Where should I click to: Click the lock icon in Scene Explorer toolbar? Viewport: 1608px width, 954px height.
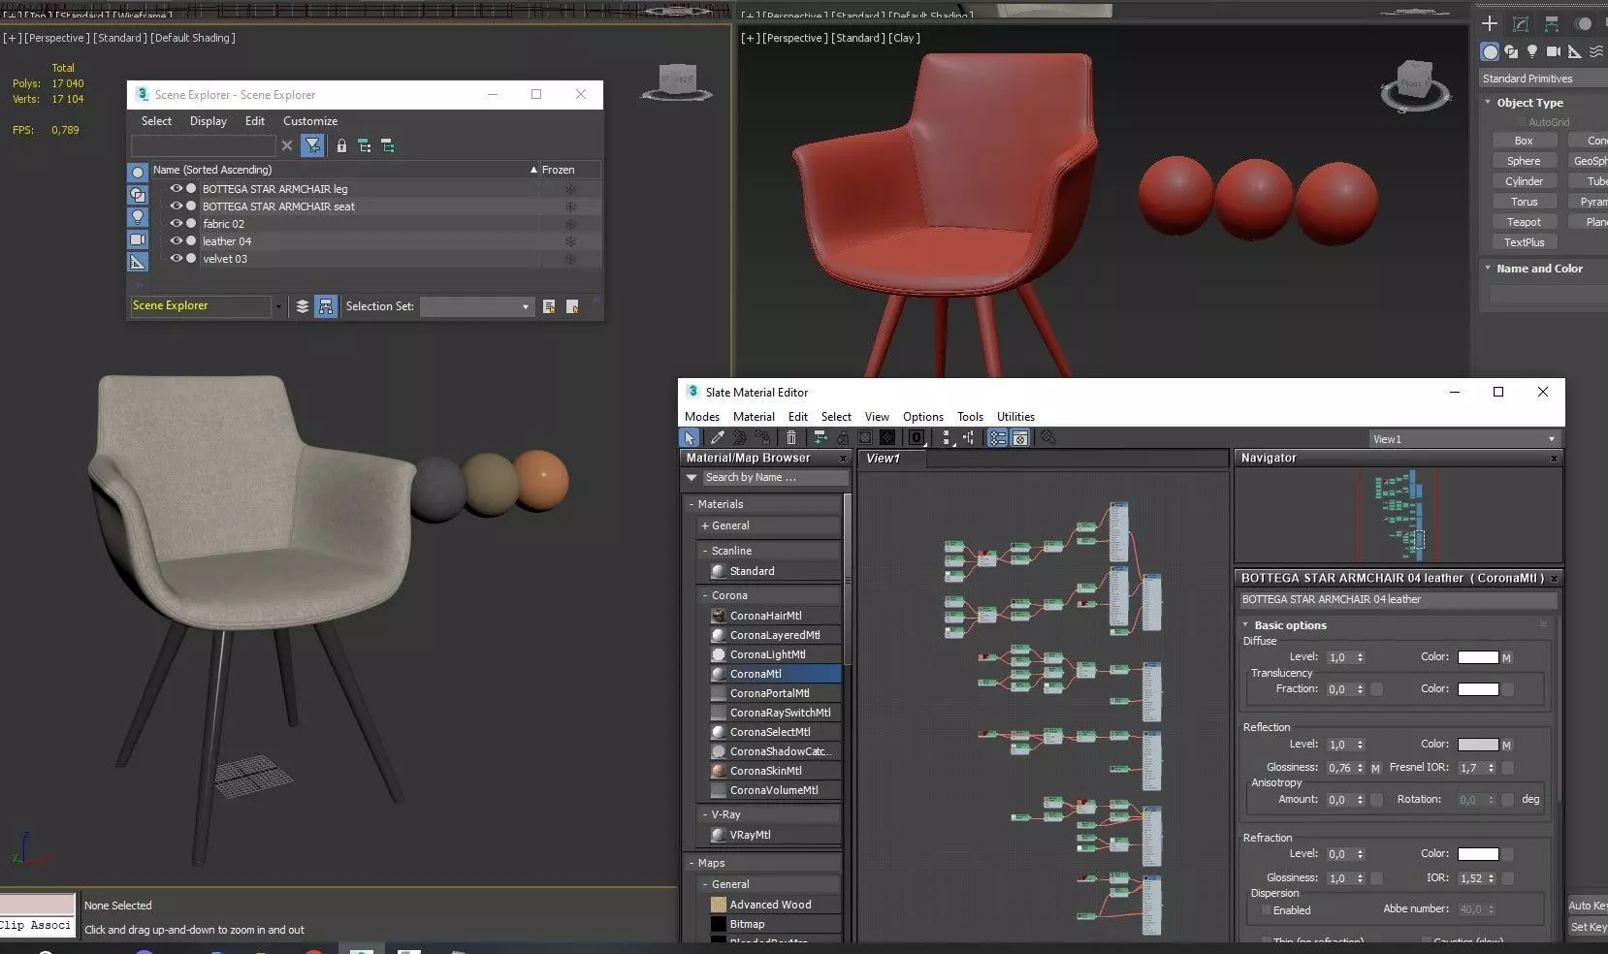click(341, 145)
